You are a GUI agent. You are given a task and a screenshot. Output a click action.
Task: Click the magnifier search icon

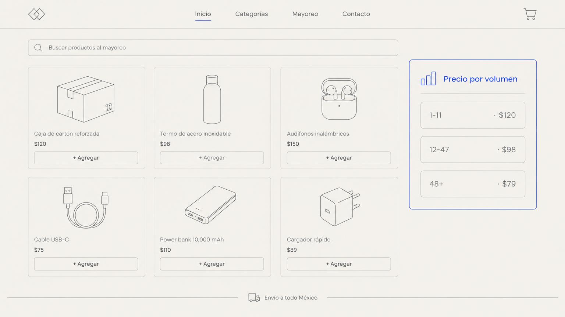(x=38, y=48)
